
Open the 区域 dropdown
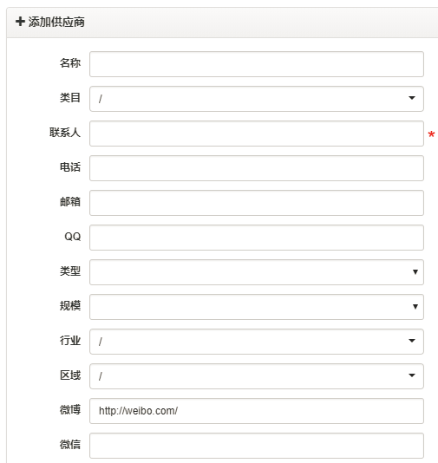[257, 376]
